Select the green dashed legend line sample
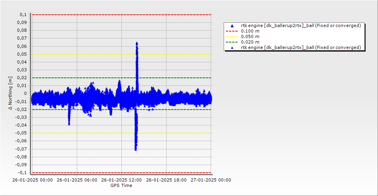378x196 pixels. coord(232,42)
